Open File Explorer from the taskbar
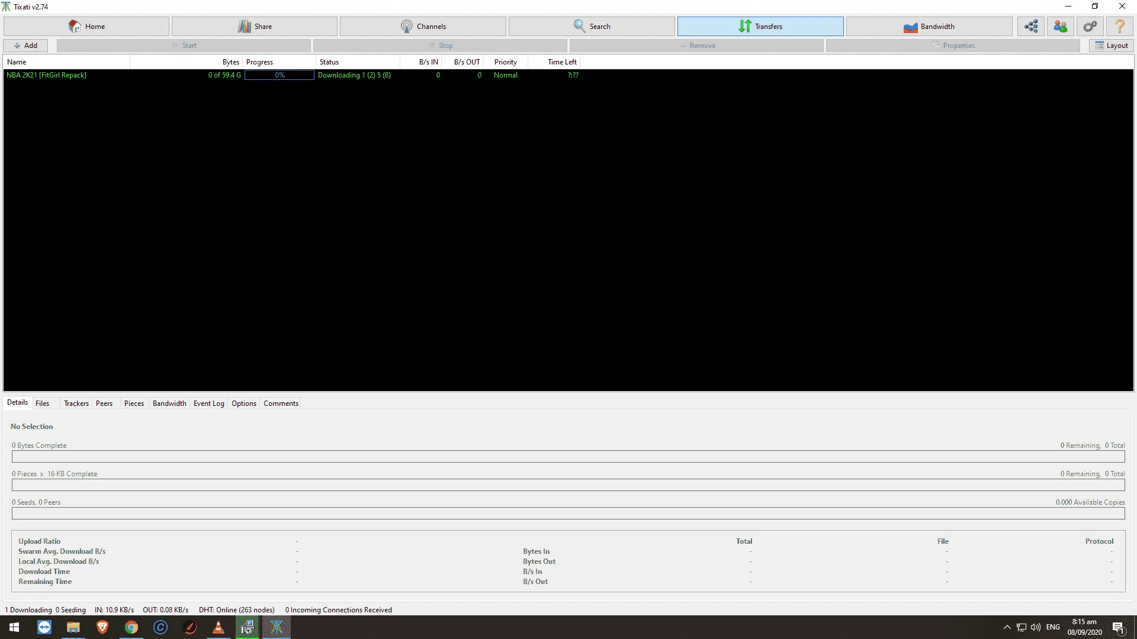The image size is (1137, 639). pyautogui.click(x=73, y=627)
